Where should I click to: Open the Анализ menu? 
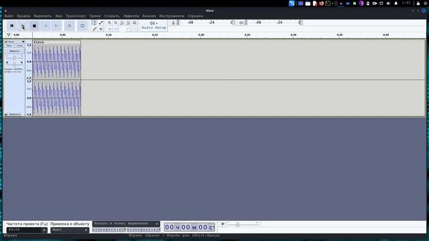point(149,16)
